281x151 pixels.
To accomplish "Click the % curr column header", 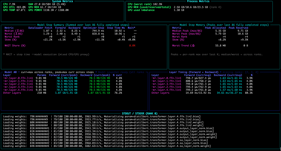I will pyautogui.click(x=117, y=75).
